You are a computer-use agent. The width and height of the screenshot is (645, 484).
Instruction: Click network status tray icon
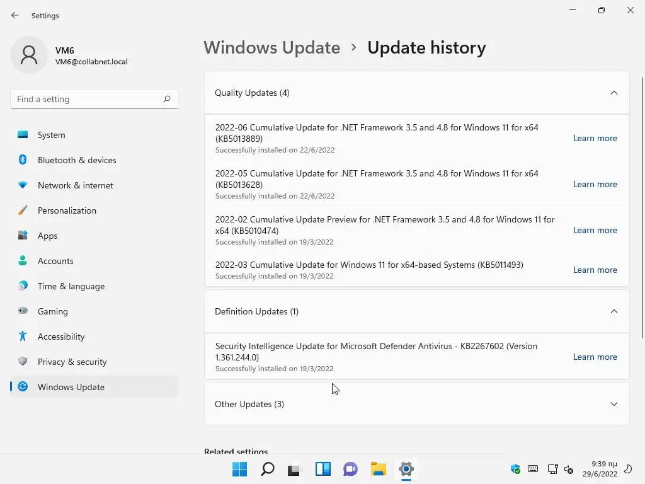[x=552, y=469]
